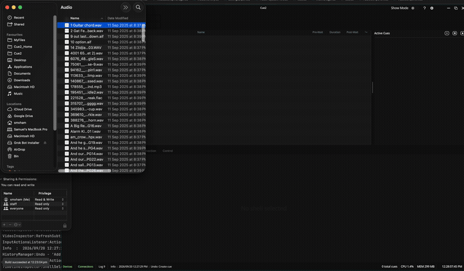Click the MEM 299 MB status readout
Screen dimensions: 464x271
425,266
